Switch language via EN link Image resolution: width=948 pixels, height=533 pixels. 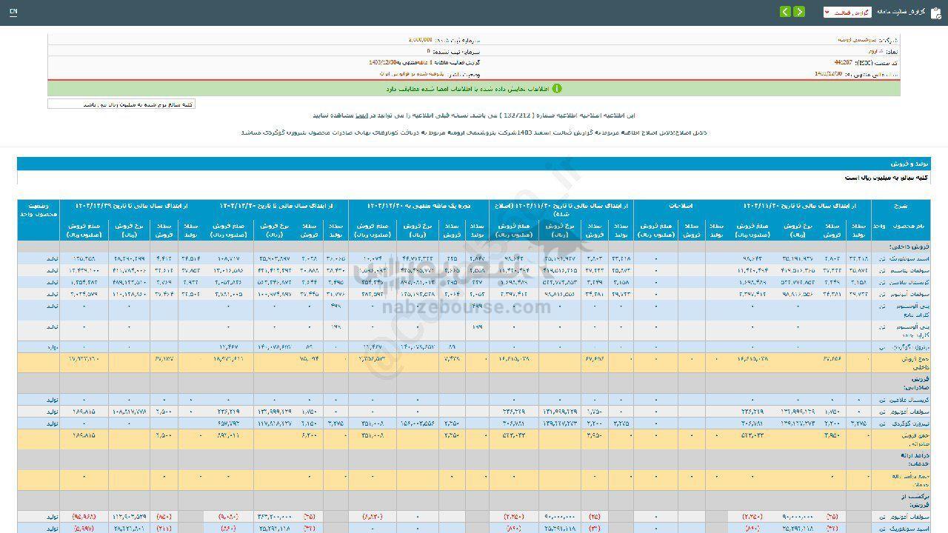[13, 13]
